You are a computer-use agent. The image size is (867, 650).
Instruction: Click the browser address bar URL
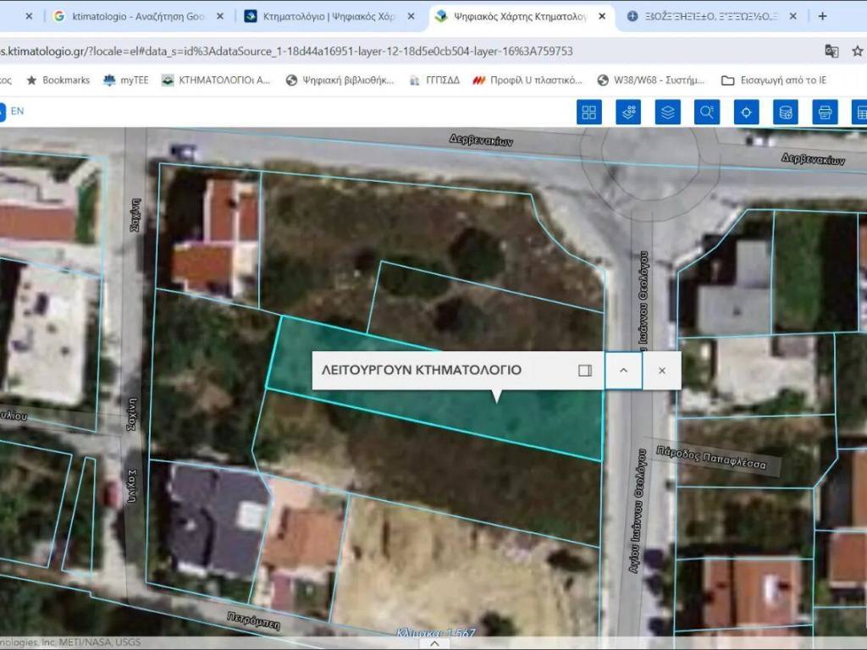pos(288,51)
